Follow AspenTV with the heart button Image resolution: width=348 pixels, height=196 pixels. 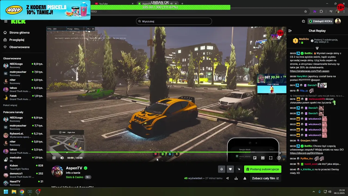230,169
